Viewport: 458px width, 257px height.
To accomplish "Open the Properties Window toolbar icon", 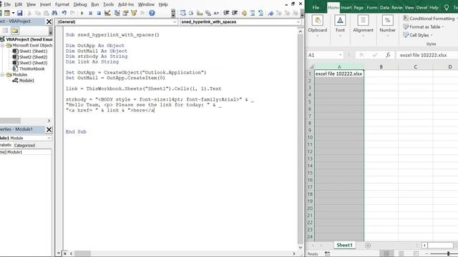I will [126, 13].
